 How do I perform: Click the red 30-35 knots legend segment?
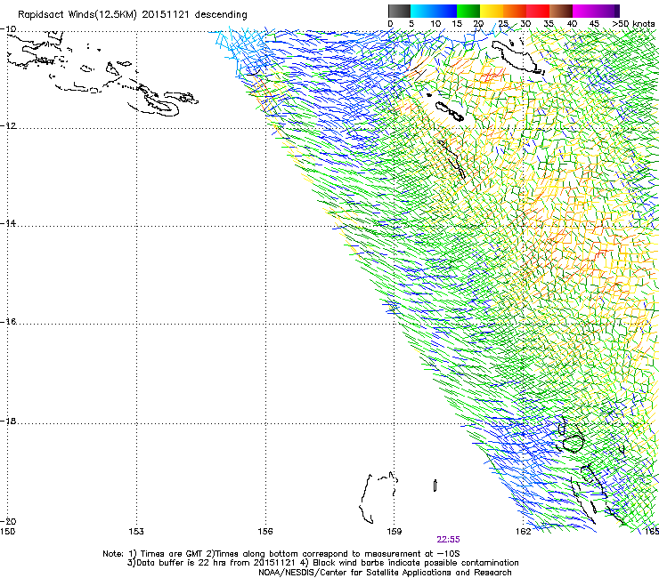pos(538,11)
